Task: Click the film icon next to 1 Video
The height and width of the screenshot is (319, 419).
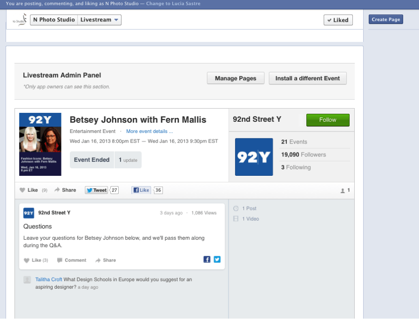Action: (236, 219)
